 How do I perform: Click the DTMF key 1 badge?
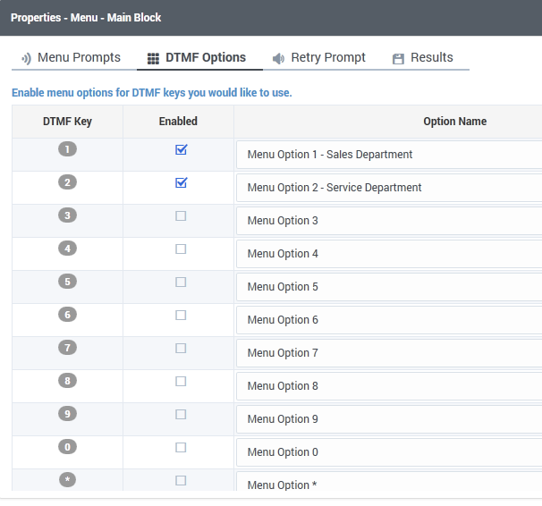[x=67, y=149]
